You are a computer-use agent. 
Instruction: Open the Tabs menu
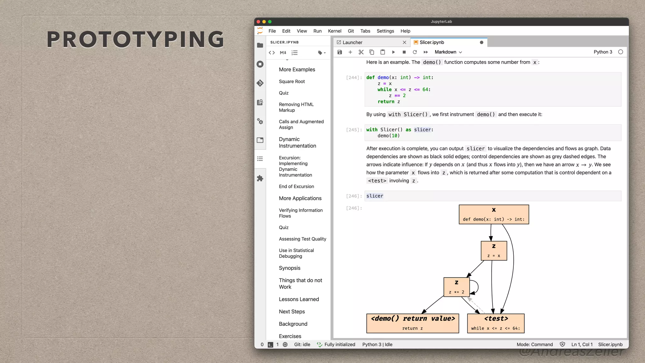coord(365,31)
